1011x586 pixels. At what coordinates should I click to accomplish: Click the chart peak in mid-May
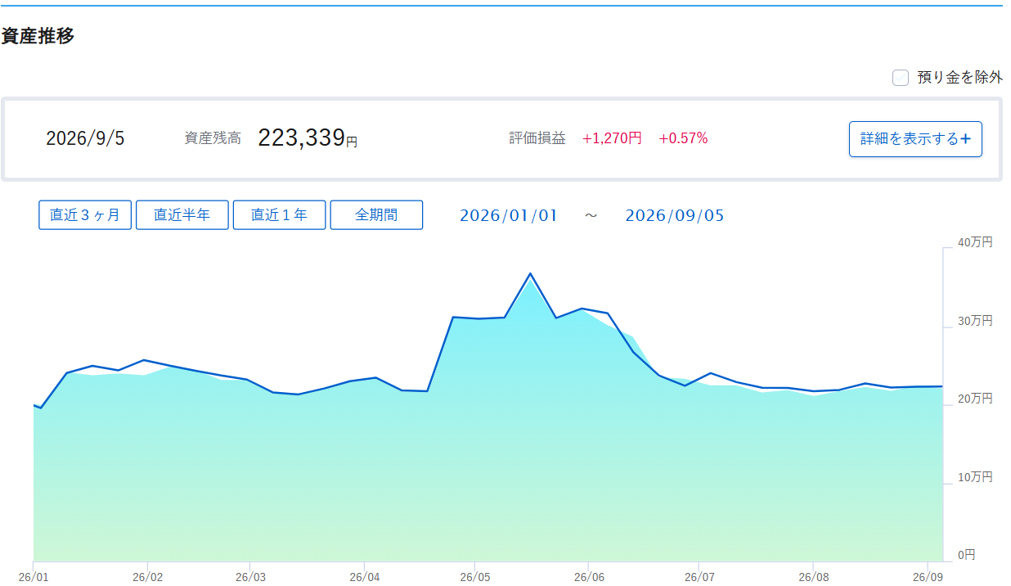[x=530, y=273]
